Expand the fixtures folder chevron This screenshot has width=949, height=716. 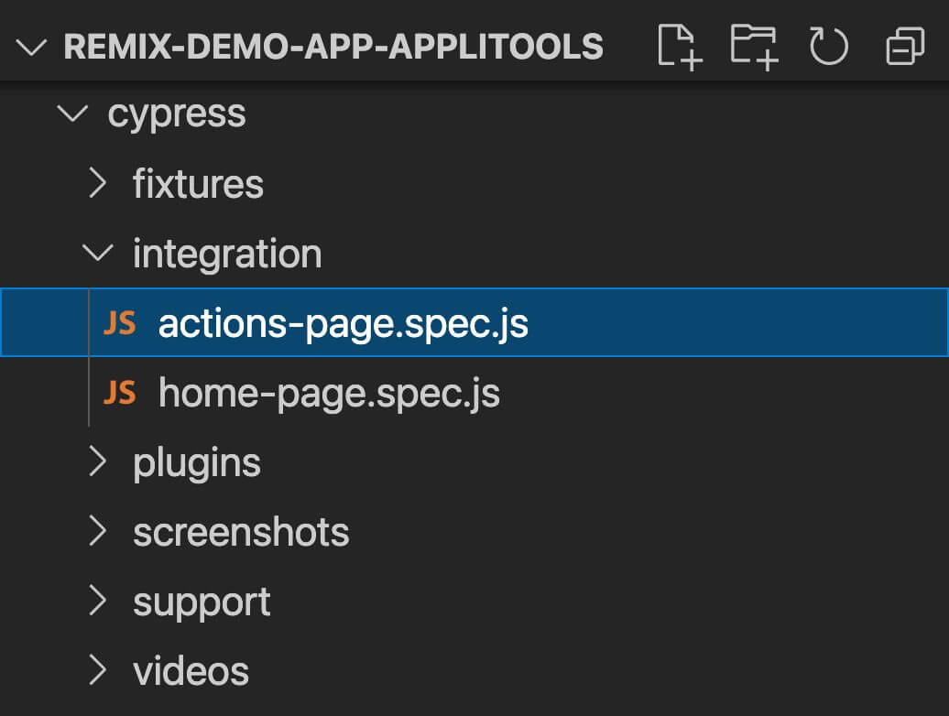(x=97, y=184)
